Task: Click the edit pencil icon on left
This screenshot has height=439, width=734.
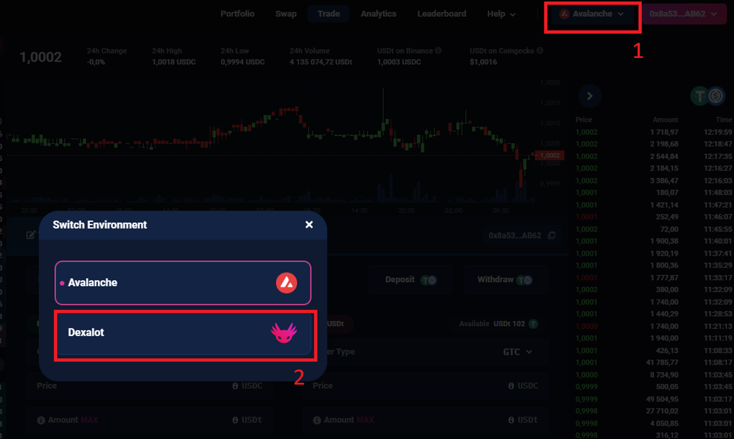Action: coord(31,235)
